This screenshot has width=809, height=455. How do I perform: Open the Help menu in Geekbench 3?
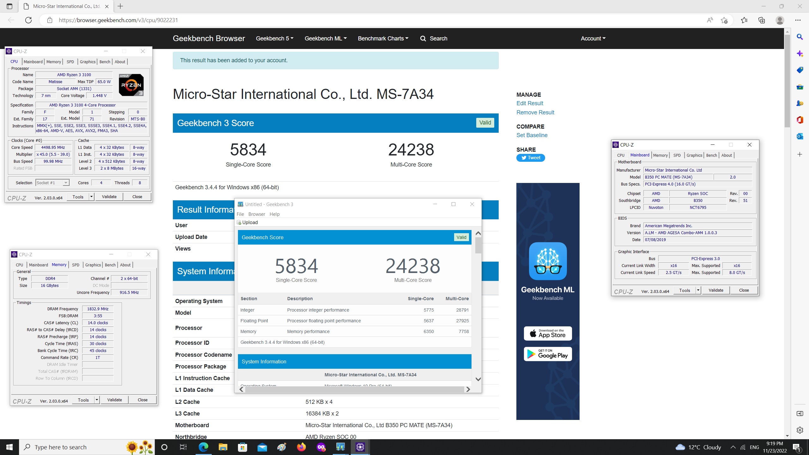[274, 214]
